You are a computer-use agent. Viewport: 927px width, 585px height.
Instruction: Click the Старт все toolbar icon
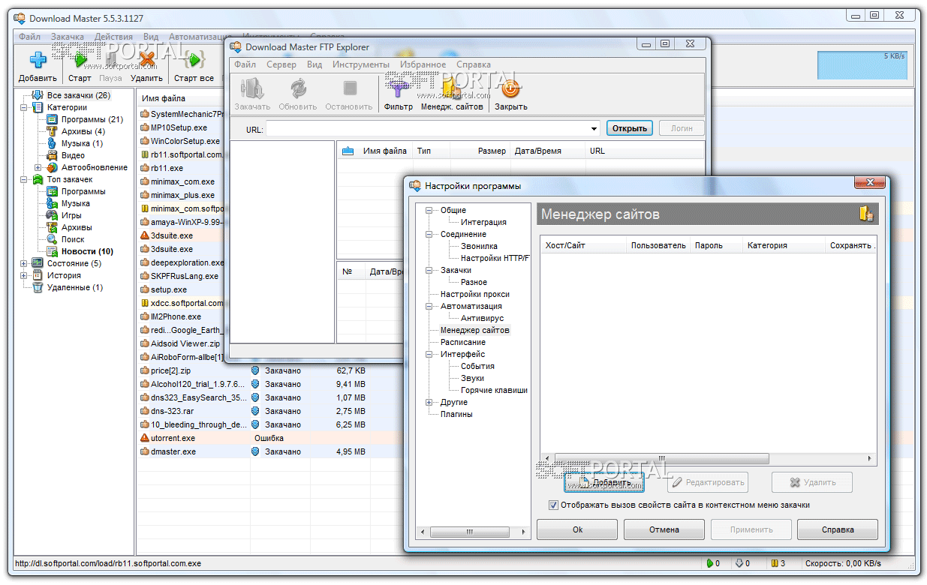194,60
